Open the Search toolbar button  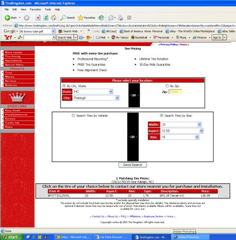click(x=67, y=18)
